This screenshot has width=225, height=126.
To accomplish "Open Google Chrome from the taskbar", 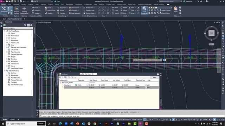I will tap(95, 124).
